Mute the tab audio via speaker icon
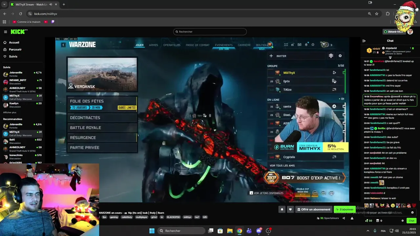 (x=50, y=5)
